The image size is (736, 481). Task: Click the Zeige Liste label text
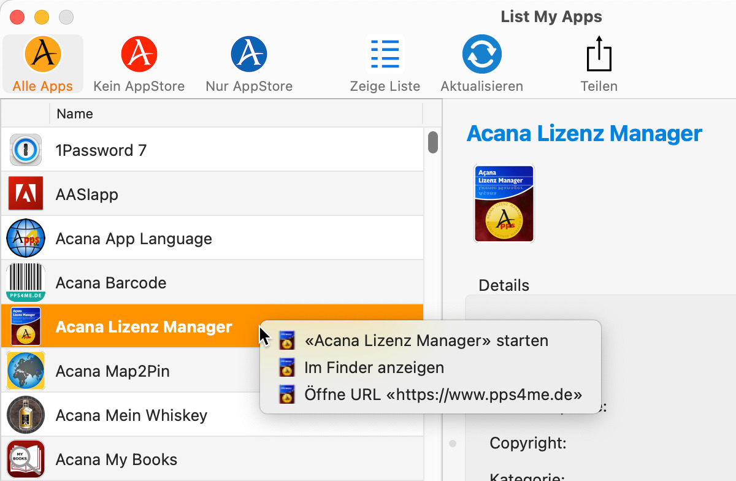coord(385,87)
